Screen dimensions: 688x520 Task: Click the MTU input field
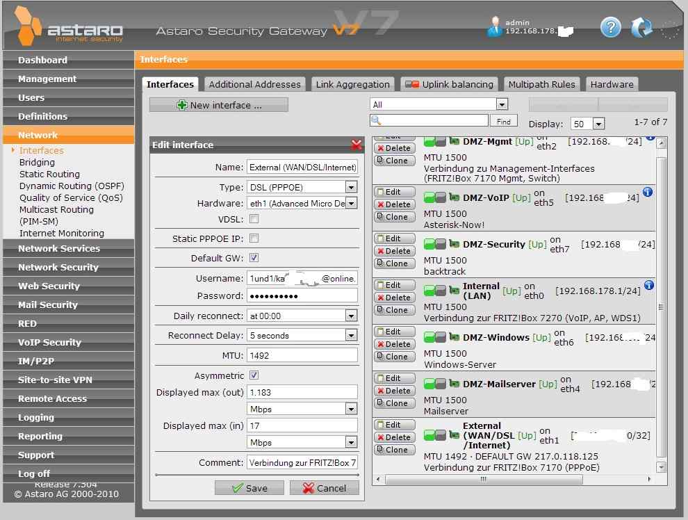point(302,355)
